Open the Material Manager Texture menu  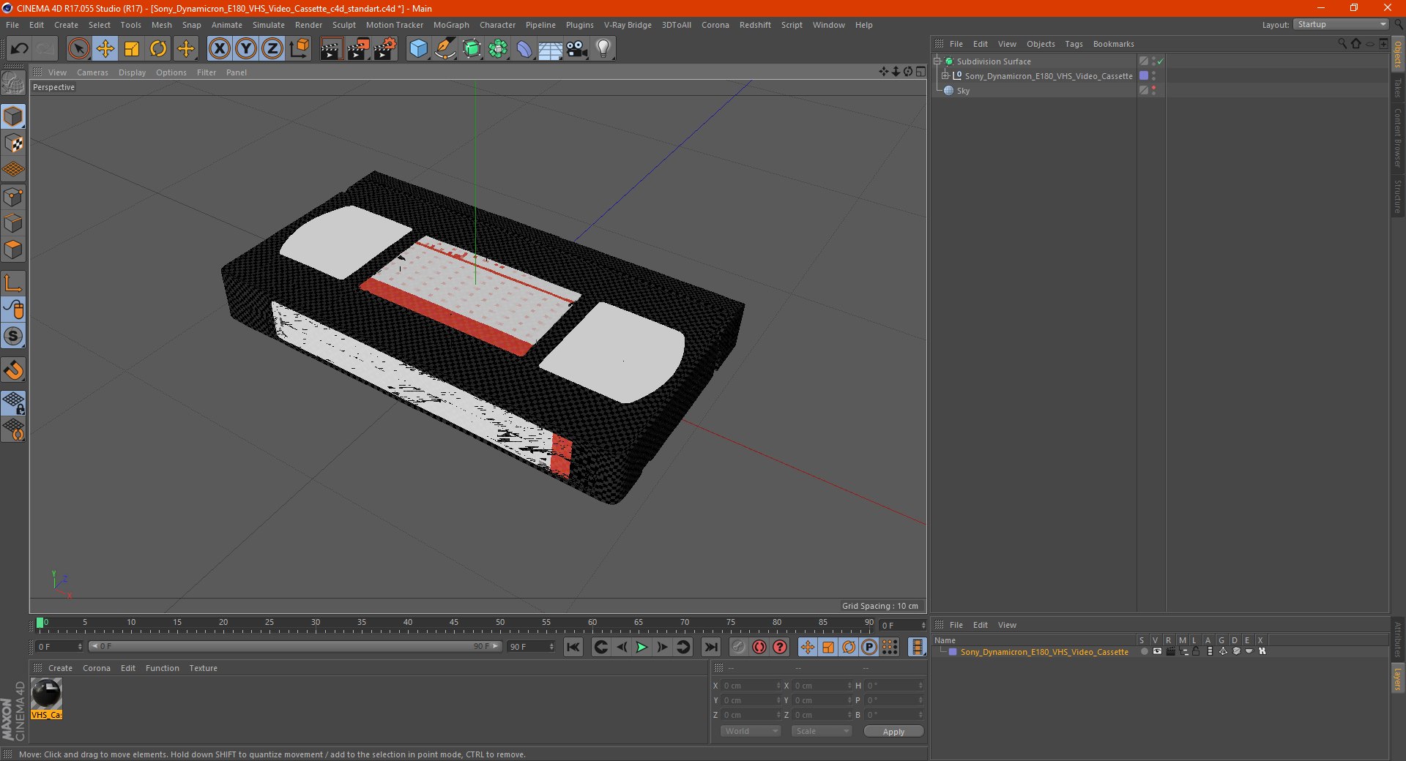point(203,668)
